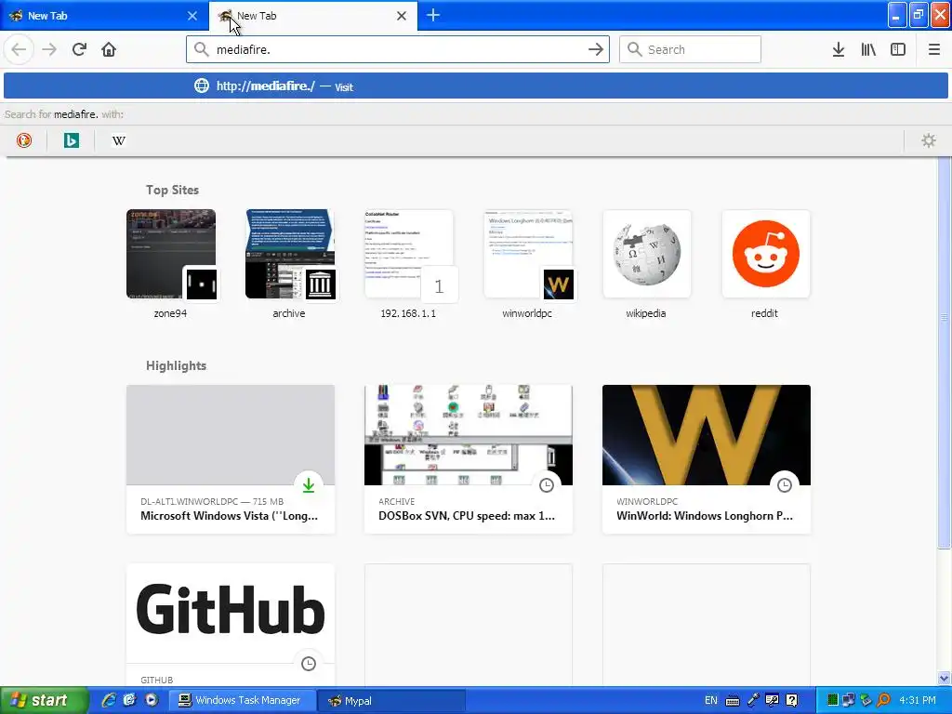Click the address bar containing mediafire.
Screen dimensions: 952x714
398,49
